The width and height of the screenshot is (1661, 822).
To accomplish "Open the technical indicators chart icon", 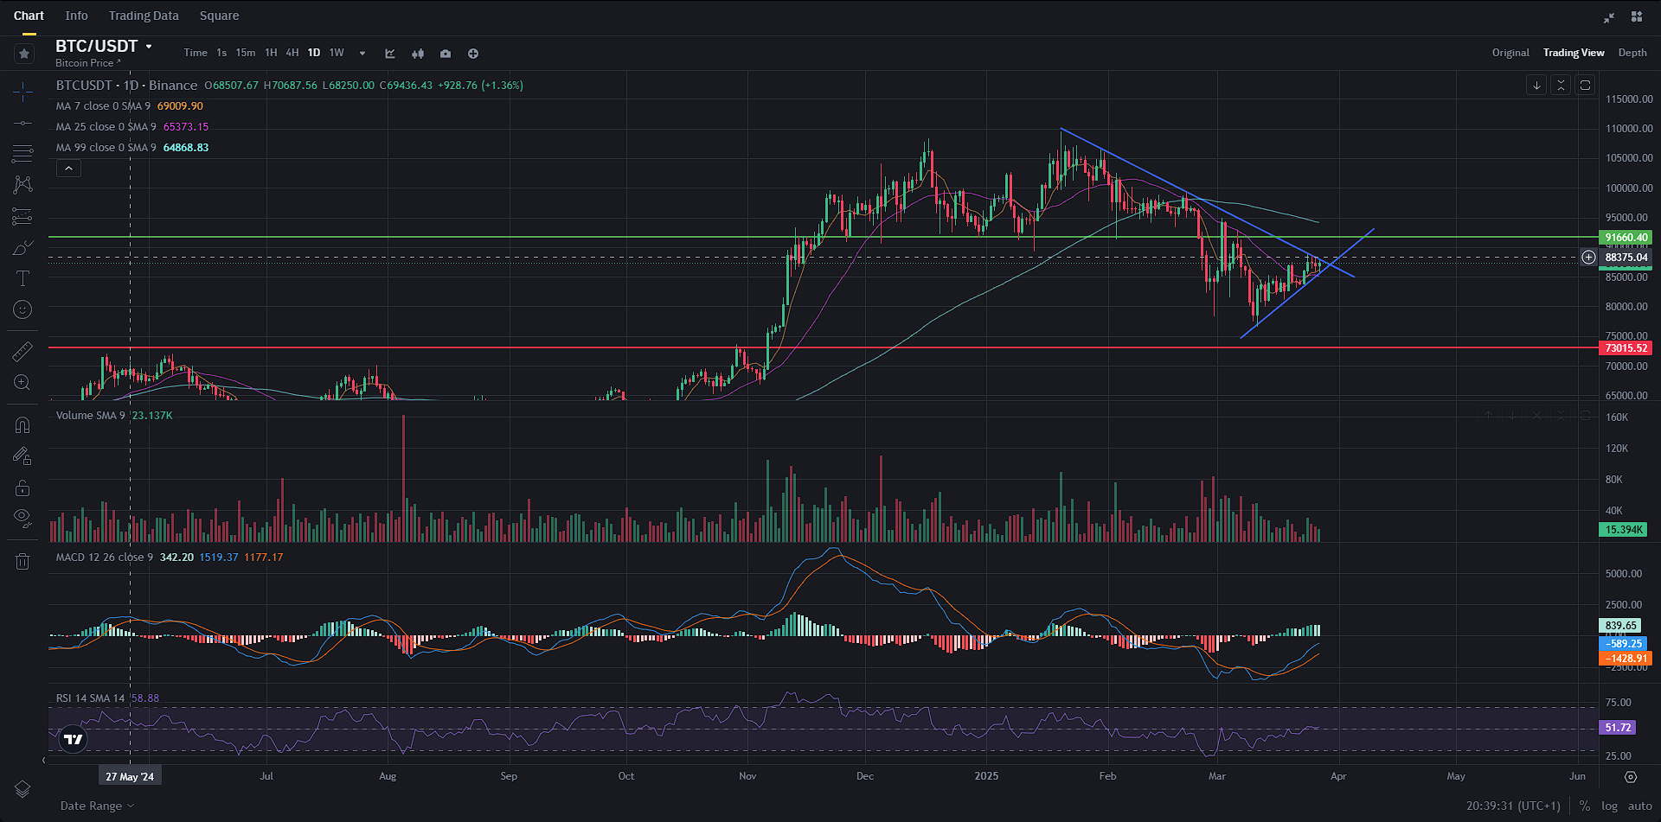I will [x=390, y=54].
